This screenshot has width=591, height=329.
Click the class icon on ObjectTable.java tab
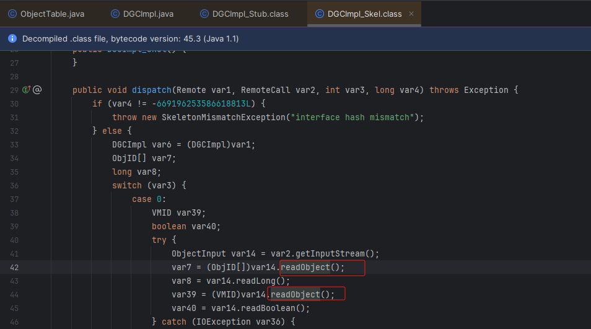(12, 14)
